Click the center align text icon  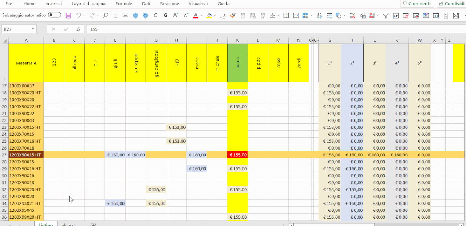click(115, 15)
